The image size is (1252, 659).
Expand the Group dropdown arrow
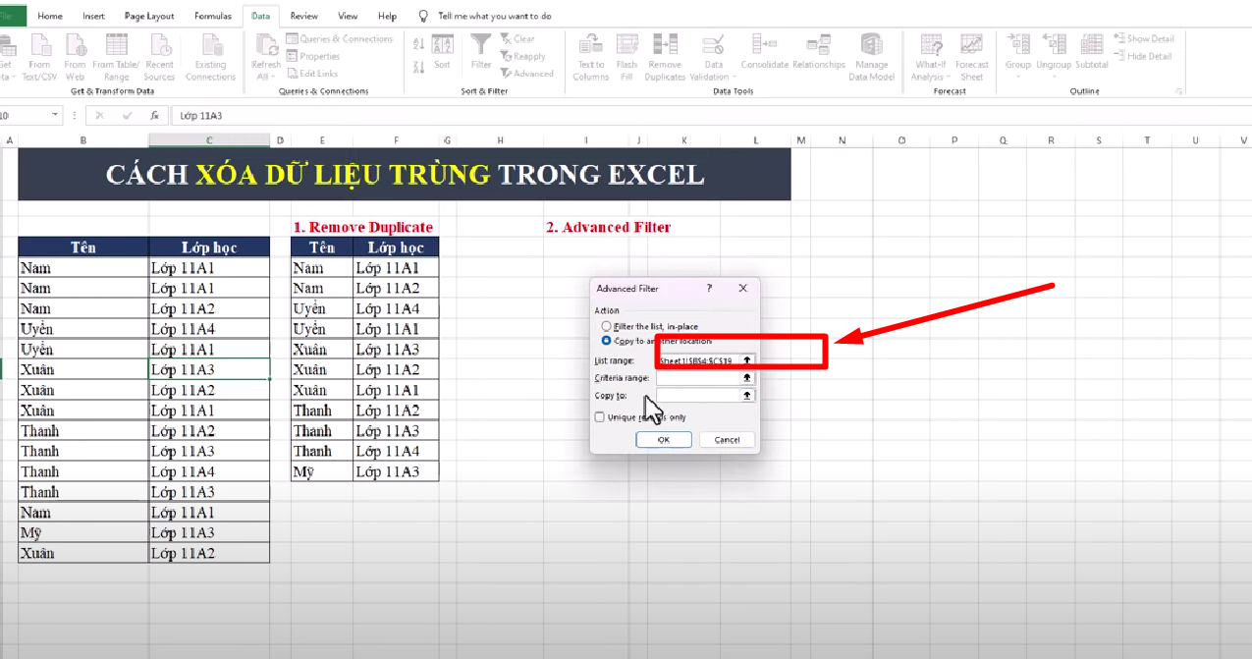pyautogui.click(x=1017, y=77)
